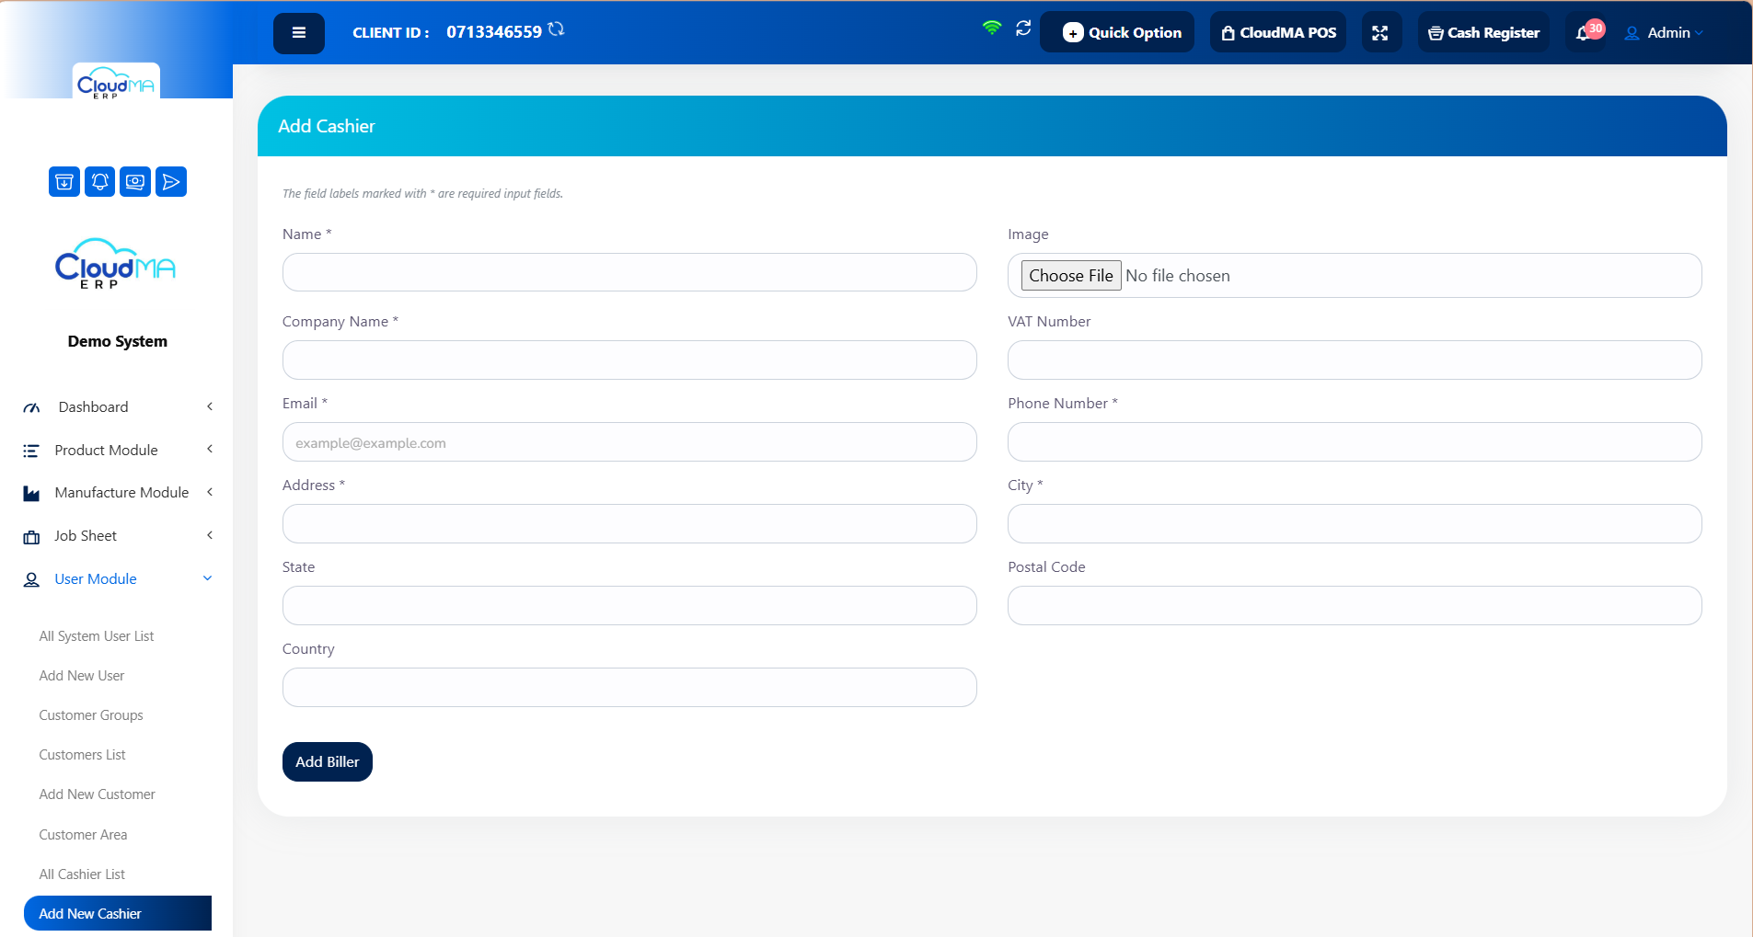This screenshot has width=1753, height=937.
Task: Focus the Phone Number field
Action: (1355, 441)
